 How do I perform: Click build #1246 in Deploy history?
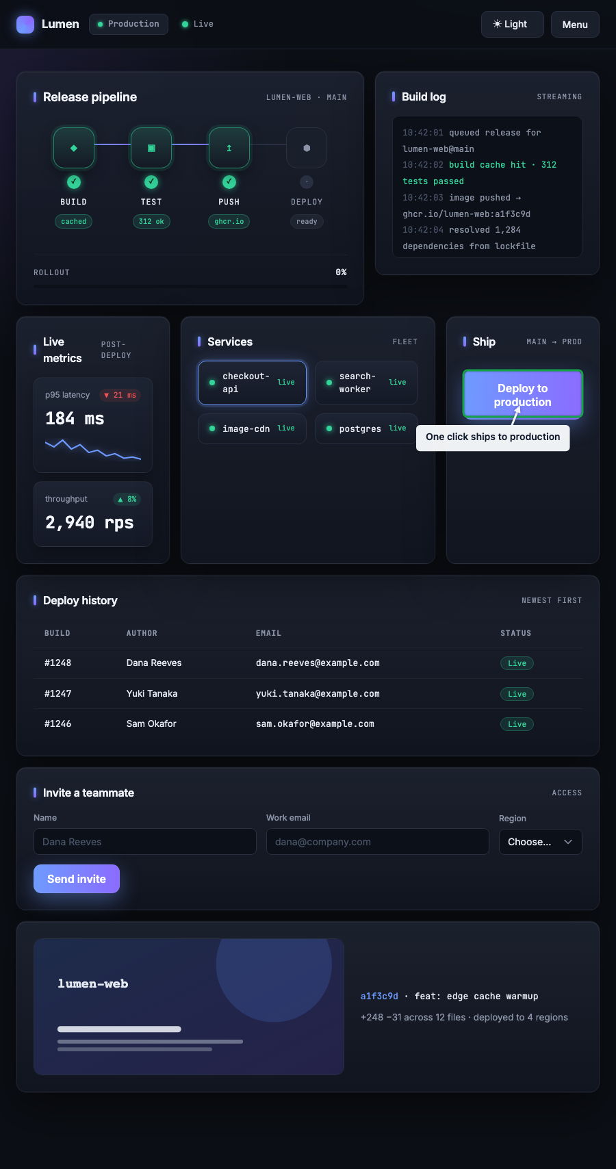pos(58,723)
